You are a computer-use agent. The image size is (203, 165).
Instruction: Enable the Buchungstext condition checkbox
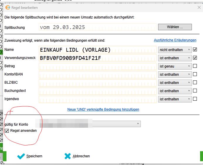tap(195, 91)
